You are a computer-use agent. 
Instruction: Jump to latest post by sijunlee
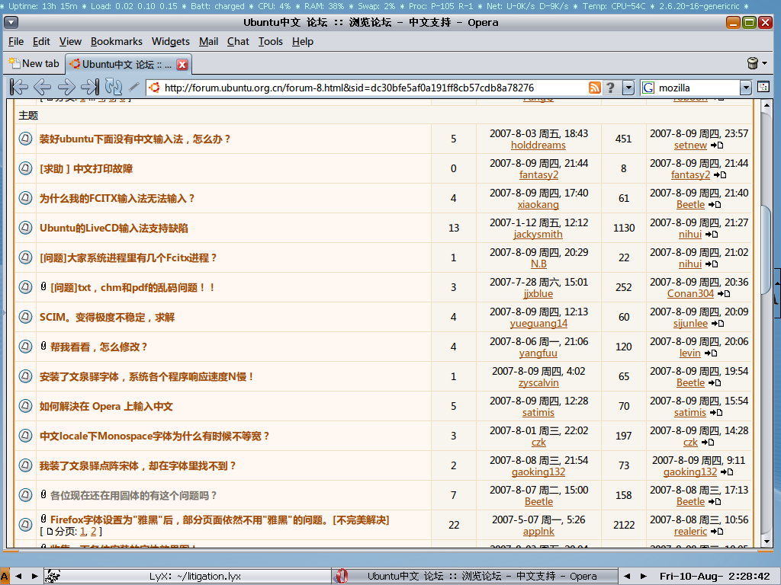[x=717, y=324]
